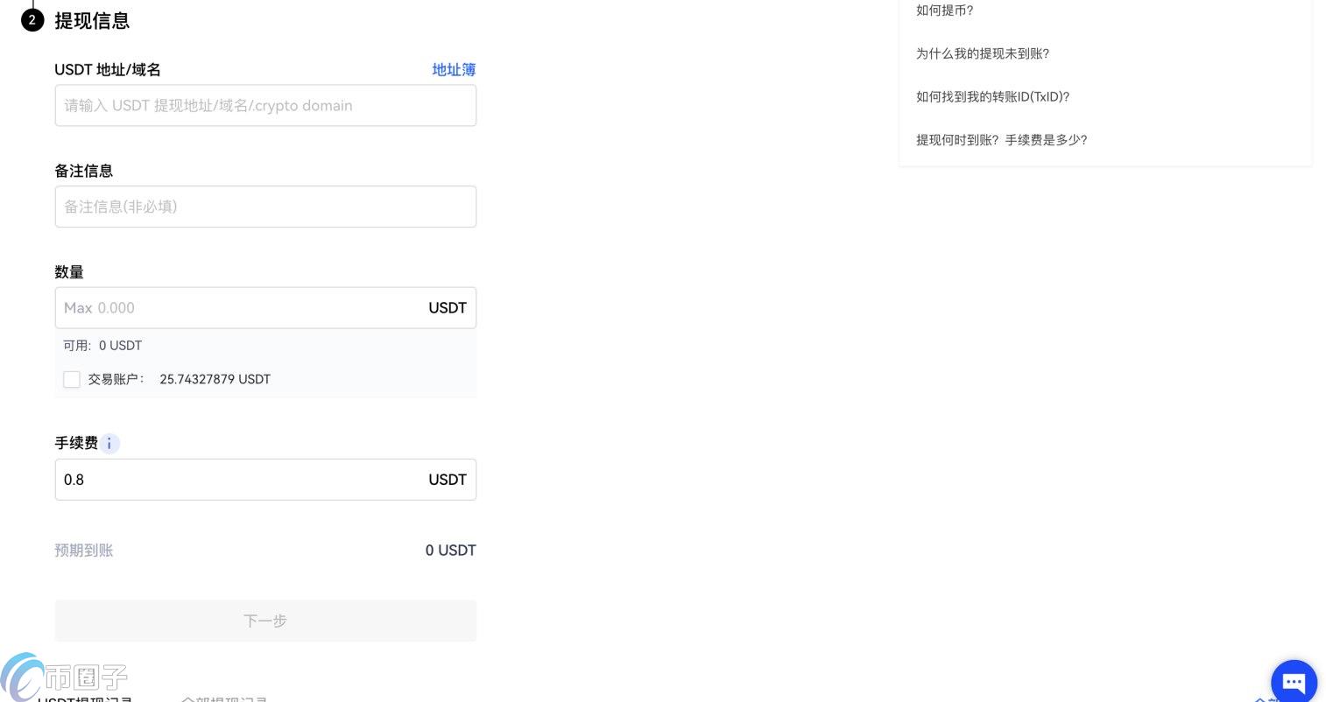Click the 25.74327879 USDT trading account balance
1326x702 pixels.
[x=215, y=379]
